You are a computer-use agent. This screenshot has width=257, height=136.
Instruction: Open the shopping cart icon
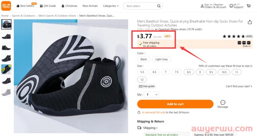[x=249, y=6]
